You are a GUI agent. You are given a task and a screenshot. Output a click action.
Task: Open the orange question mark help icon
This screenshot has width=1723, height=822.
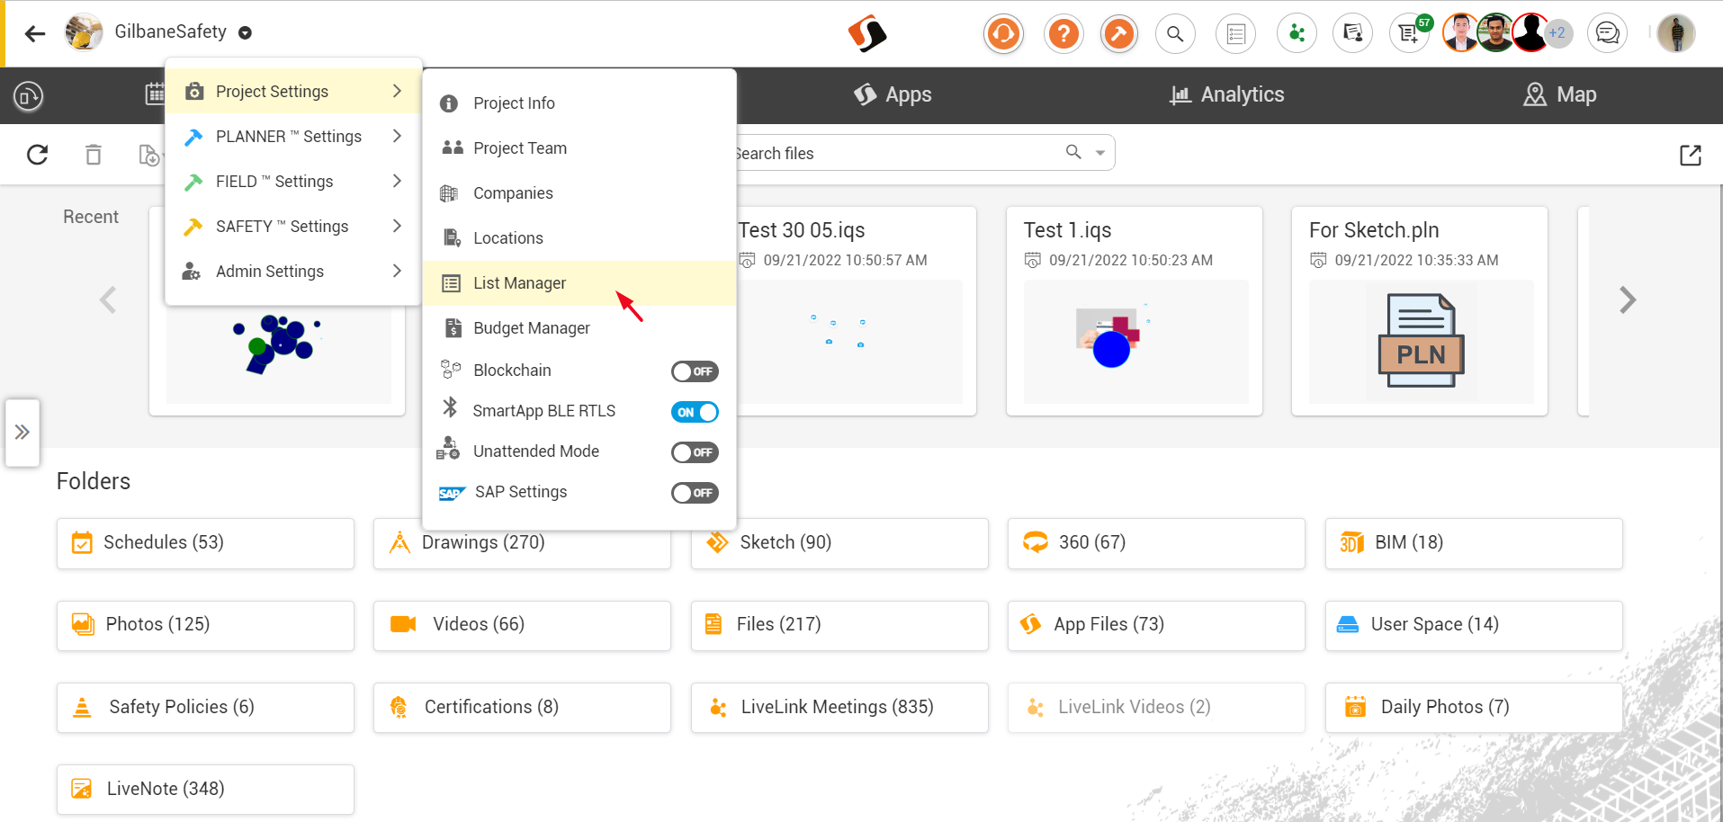coord(1063,34)
